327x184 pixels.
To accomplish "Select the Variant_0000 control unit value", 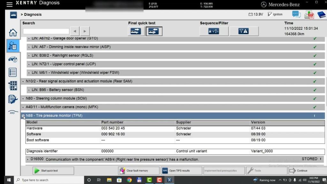I will [262, 151].
